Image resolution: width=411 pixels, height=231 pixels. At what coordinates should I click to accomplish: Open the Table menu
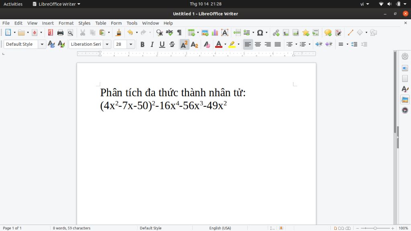point(101,23)
